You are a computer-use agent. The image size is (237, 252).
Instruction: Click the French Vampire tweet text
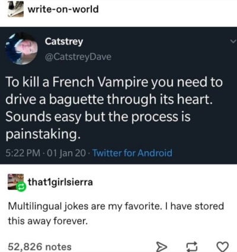(114, 108)
